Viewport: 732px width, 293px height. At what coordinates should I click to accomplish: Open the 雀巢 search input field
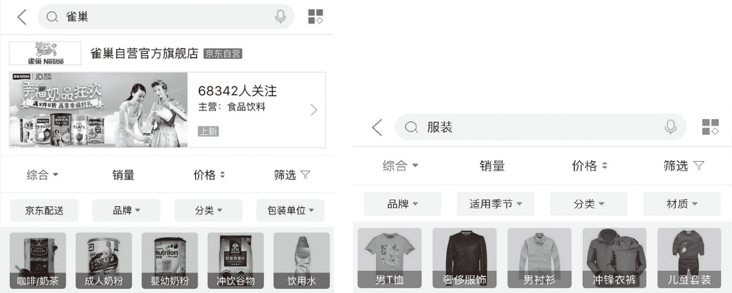tap(166, 17)
